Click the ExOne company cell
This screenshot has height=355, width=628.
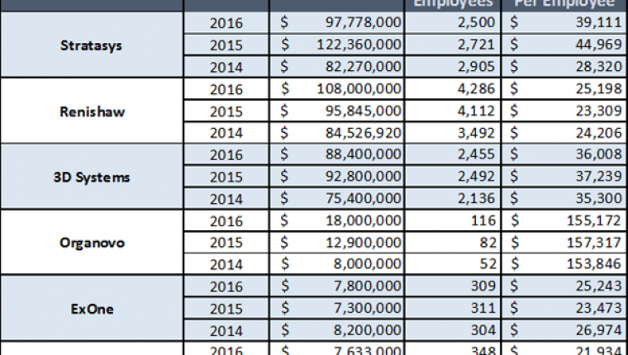point(92,308)
